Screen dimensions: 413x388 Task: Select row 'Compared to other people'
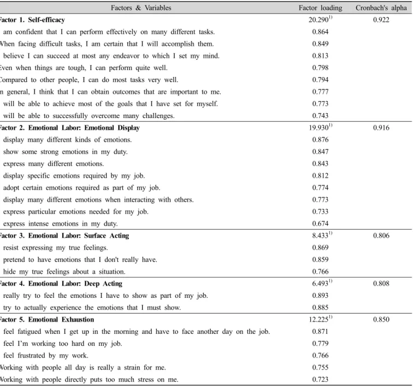(89, 80)
